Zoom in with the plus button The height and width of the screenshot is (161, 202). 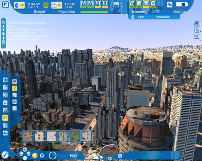coord(25,150)
